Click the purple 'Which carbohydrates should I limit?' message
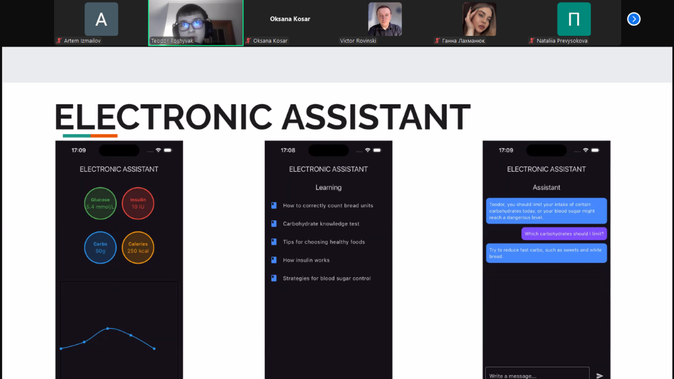This screenshot has height=379, width=674. tap(564, 234)
